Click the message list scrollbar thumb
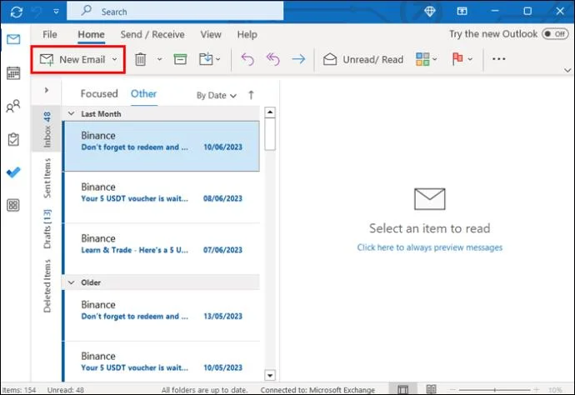This screenshot has width=575, height=395. [270, 134]
